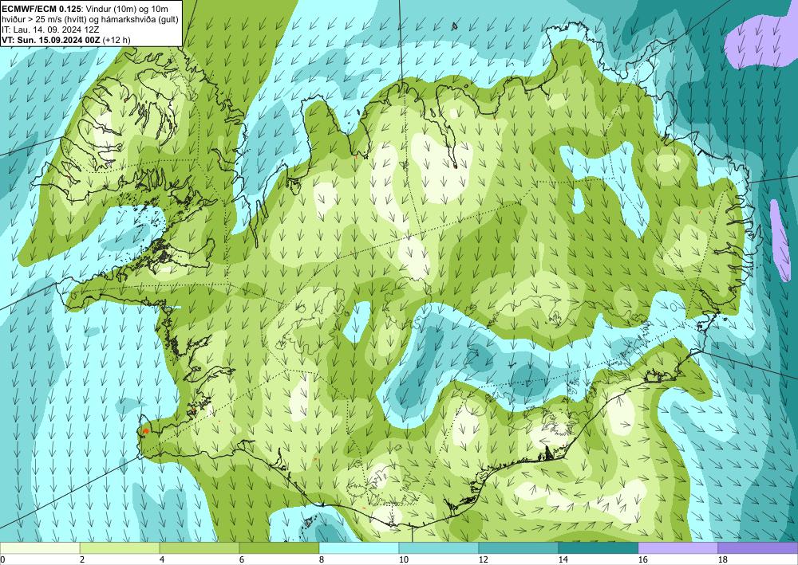Click the 0-2 m/s pale yellow legend swatch
Image resolution: width=798 pixels, height=565 pixels.
[x=40, y=548]
